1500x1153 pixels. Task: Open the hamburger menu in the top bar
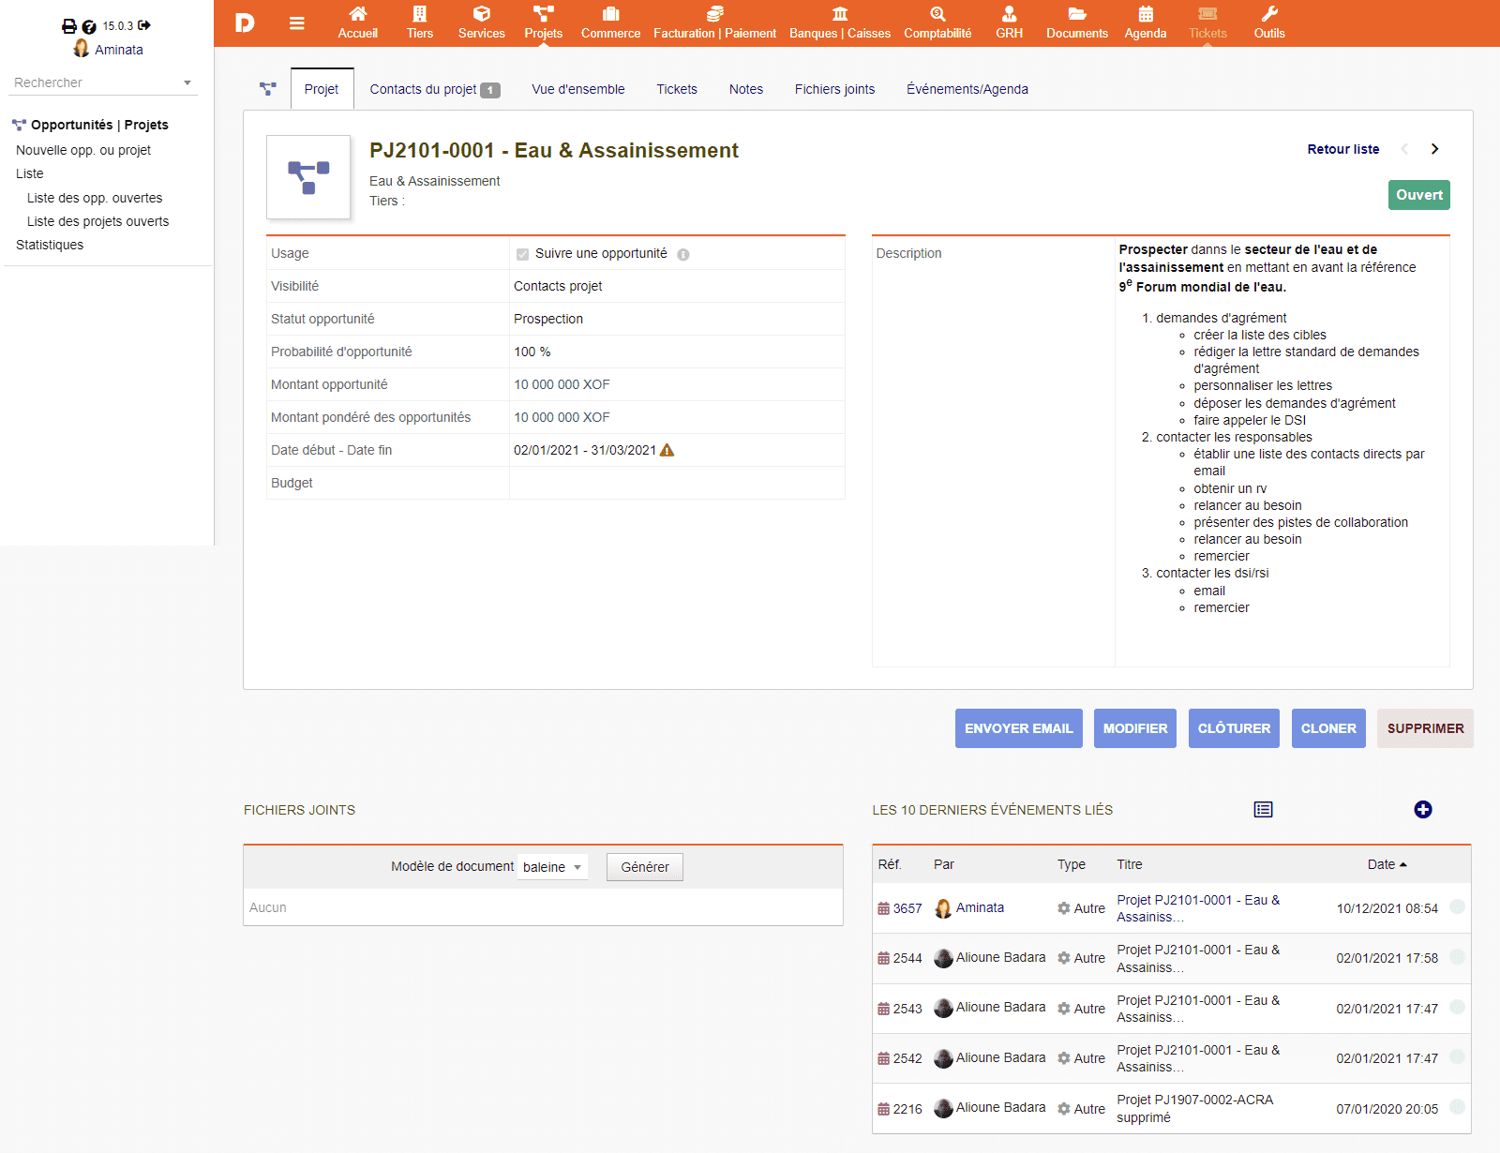(296, 22)
